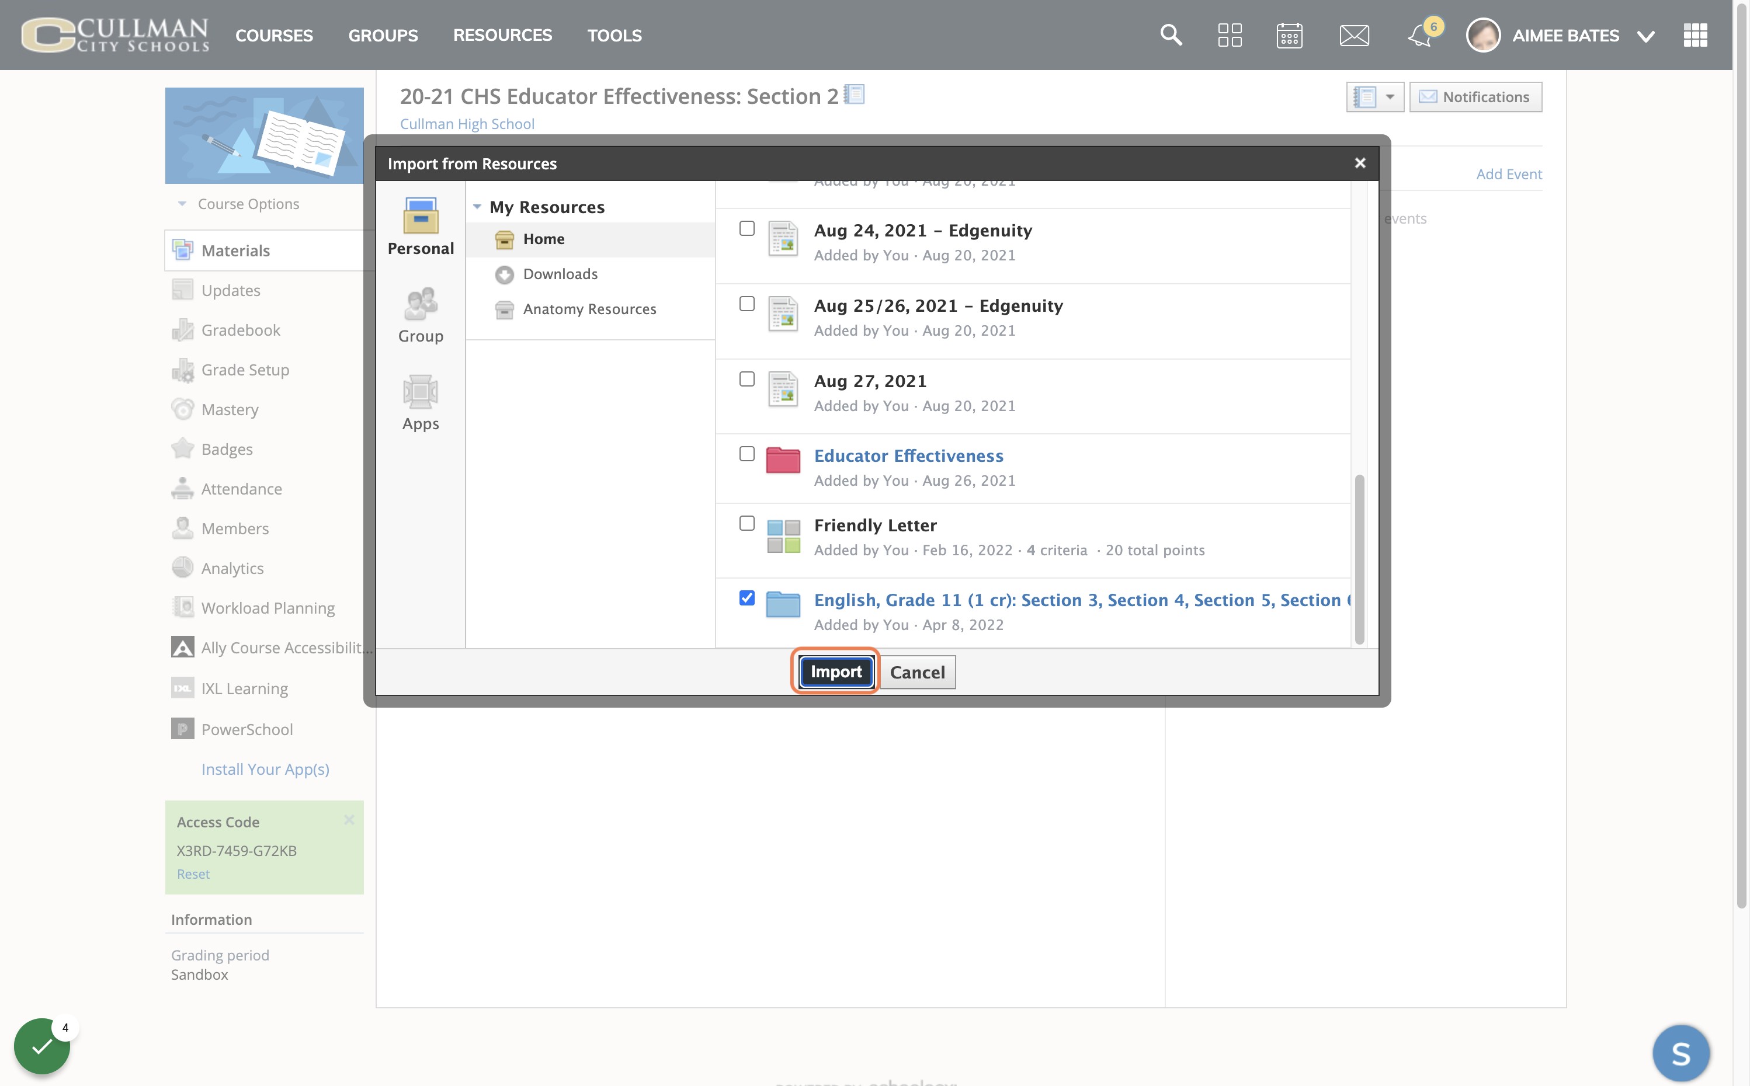Open the COURSES menu
1750x1086 pixels.
pyautogui.click(x=274, y=34)
